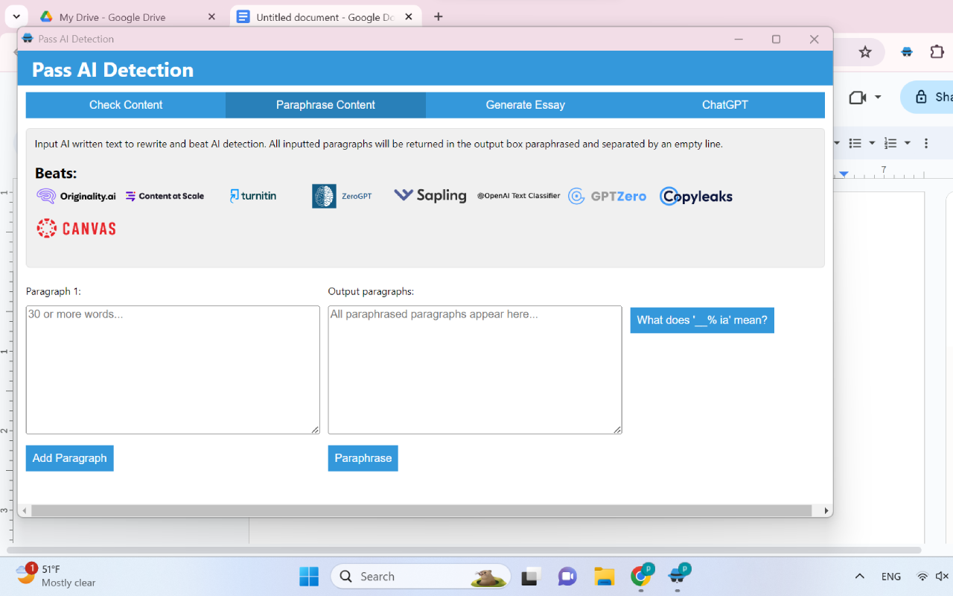Click the numbered list icon in Docs toolbar

coord(890,143)
